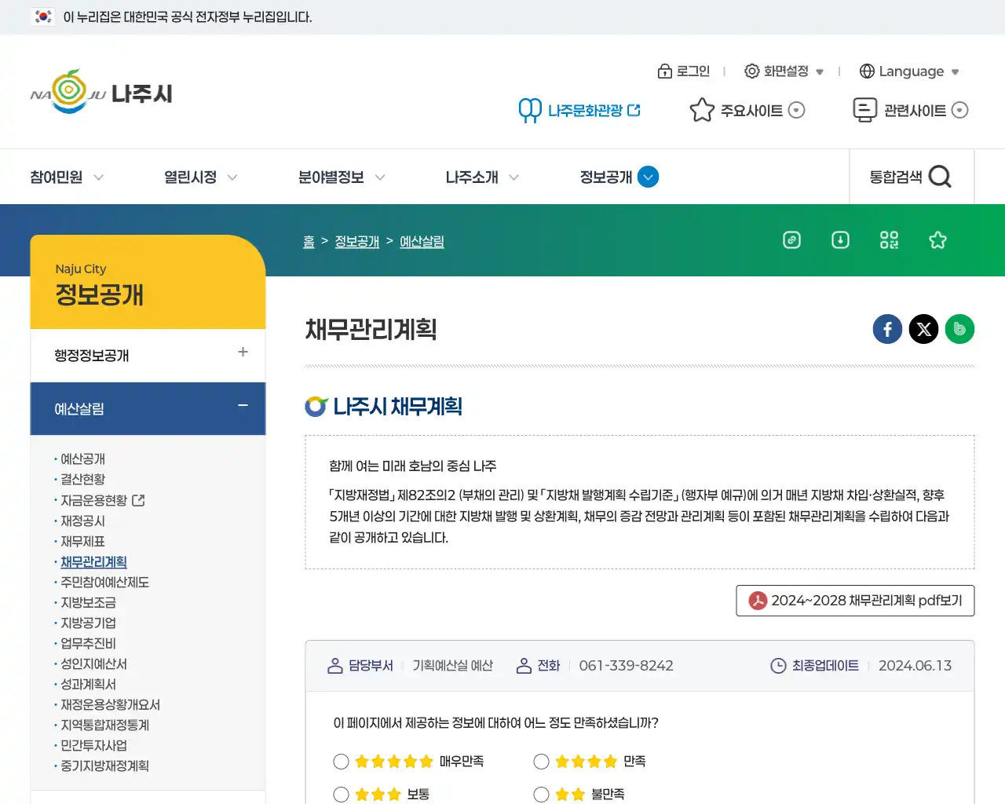Open the 2024~2028 채무관리계획 PDF
This screenshot has width=1005, height=804.
tap(854, 601)
